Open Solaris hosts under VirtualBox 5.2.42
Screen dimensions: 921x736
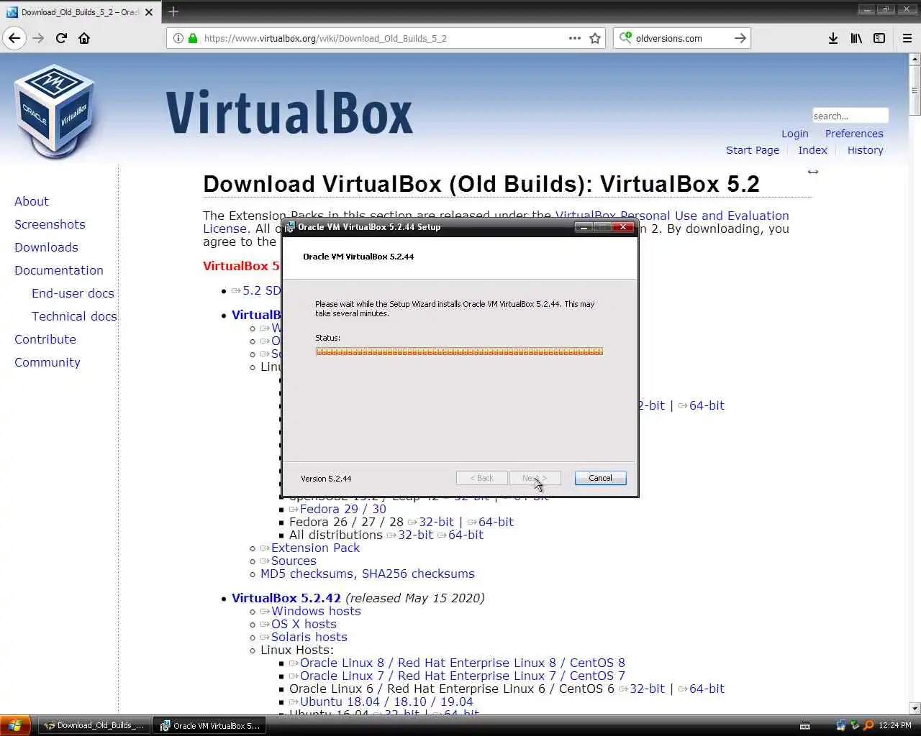[309, 637]
